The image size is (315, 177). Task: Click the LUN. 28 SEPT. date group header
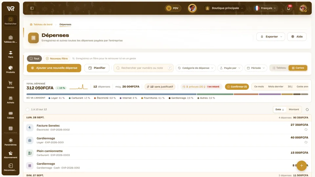point(167,118)
